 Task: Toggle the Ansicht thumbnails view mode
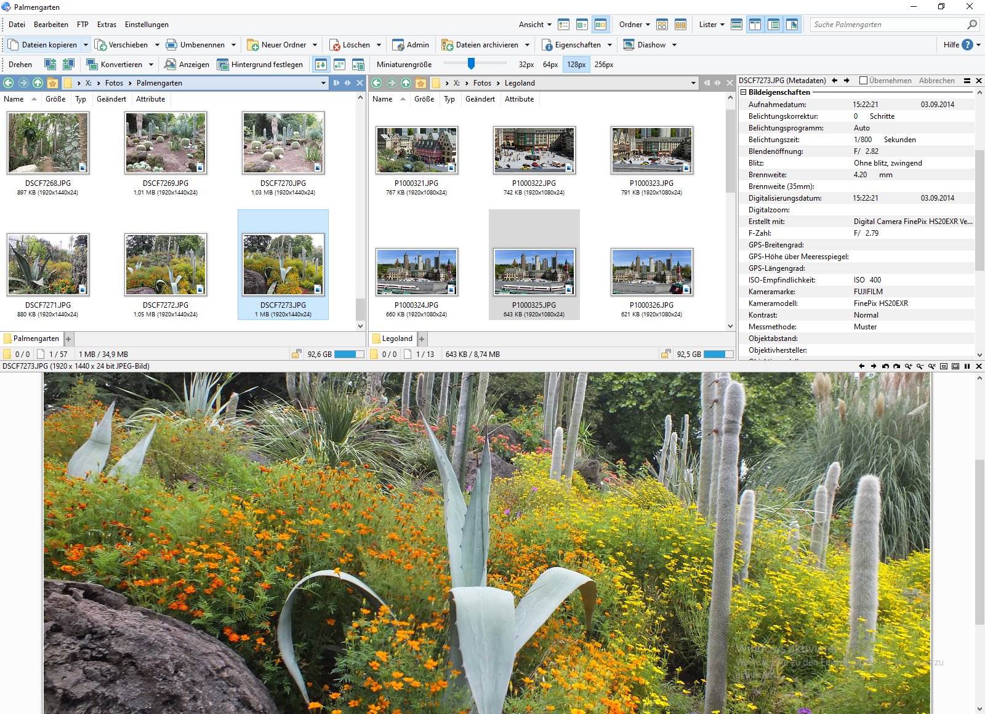tap(600, 25)
